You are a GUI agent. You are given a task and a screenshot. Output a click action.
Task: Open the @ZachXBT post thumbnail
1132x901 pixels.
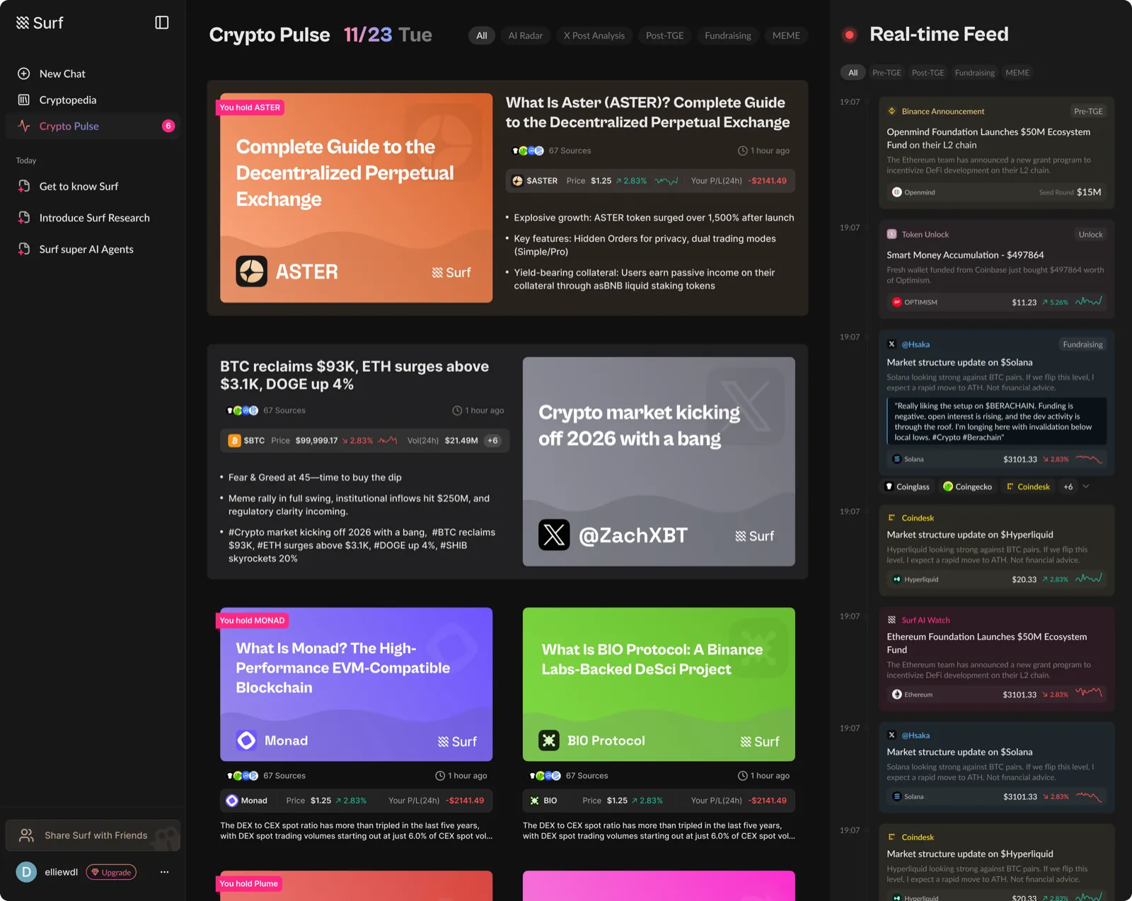coord(659,461)
